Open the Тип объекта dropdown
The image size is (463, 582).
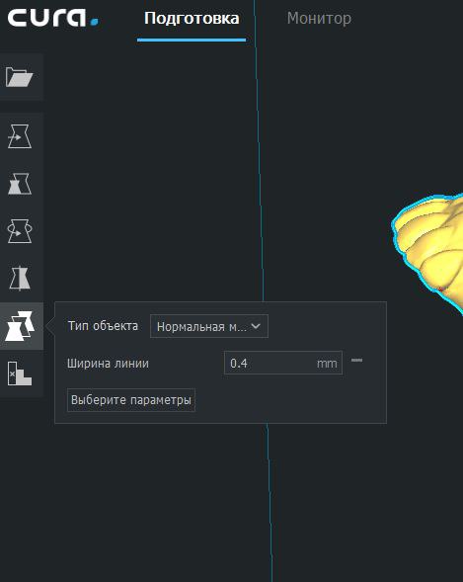click(209, 326)
